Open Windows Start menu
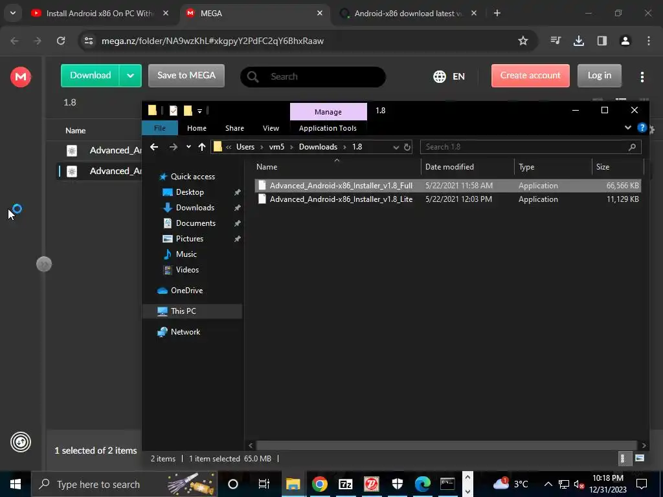The height and width of the screenshot is (497, 663). [x=16, y=484]
